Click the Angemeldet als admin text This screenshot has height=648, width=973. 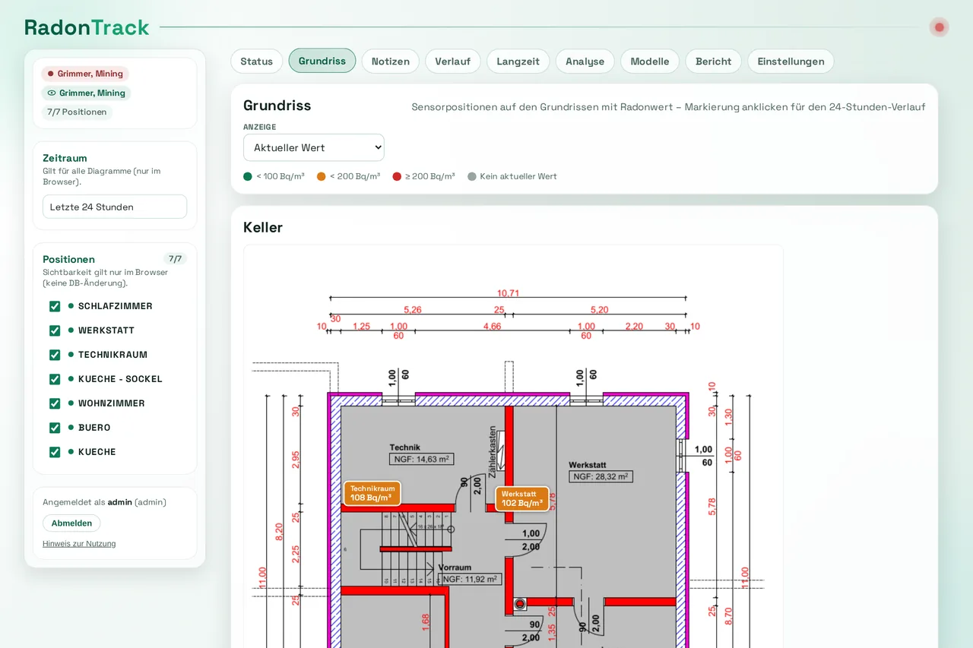click(x=104, y=502)
